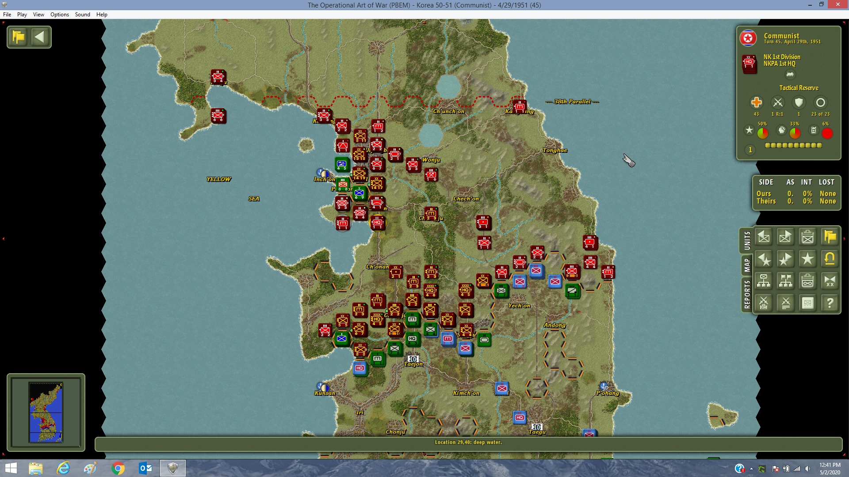Click anchor port marker at P'ohang
The width and height of the screenshot is (849, 477).
tap(604, 386)
